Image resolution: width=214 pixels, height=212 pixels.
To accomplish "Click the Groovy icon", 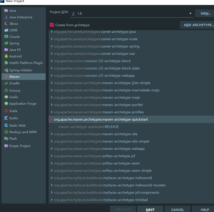I will [x=6, y=90].
